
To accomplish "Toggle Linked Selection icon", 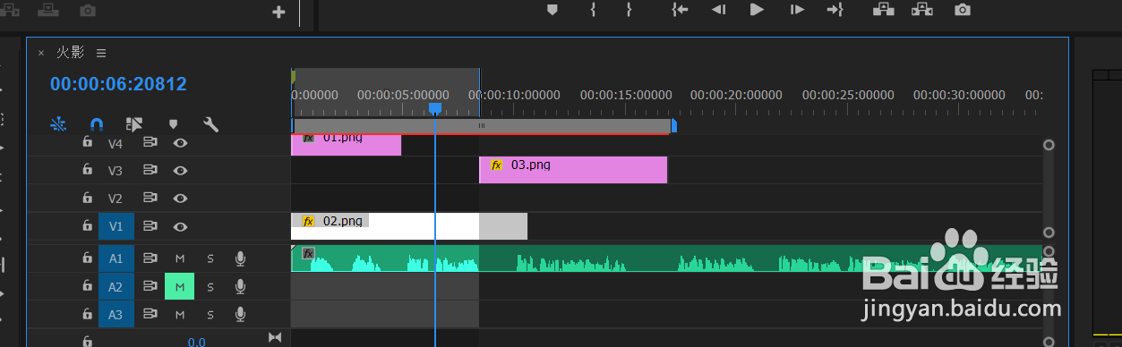I will (134, 124).
